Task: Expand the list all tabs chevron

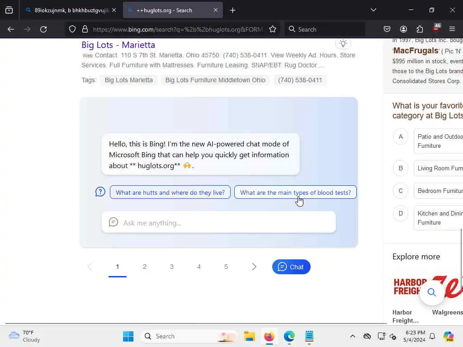Action: click(x=373, y=10)
